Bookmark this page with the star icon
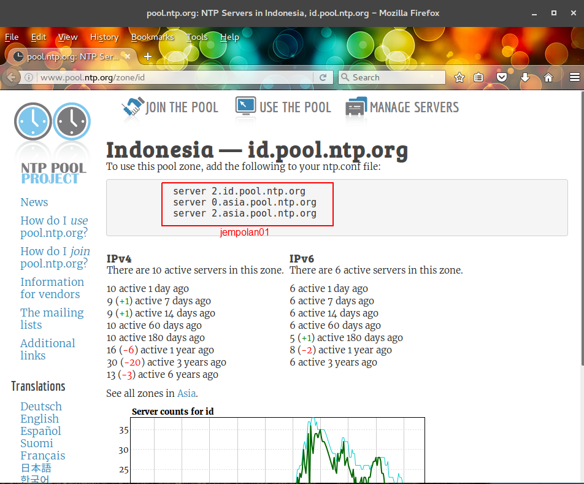 click(x=459, y=77)
